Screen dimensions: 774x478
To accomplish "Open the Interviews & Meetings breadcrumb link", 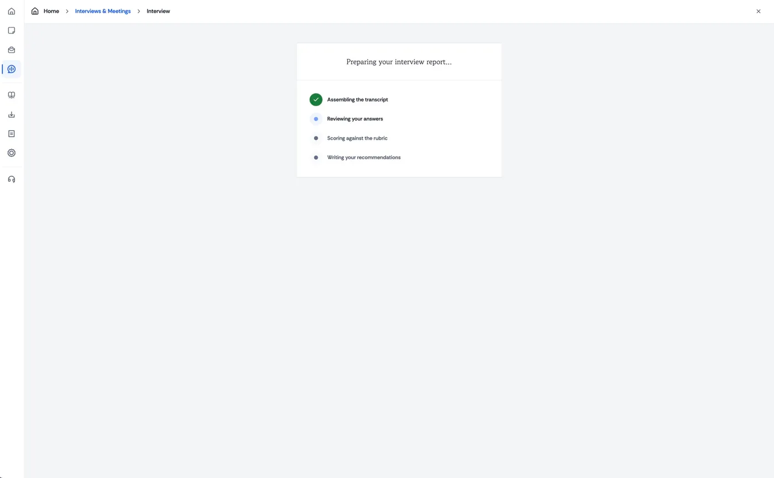I will click(103, 11).
